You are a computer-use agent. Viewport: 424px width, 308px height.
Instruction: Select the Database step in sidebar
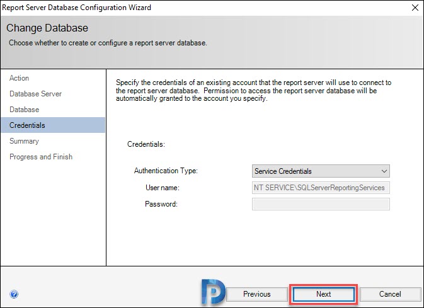pyautogui.click(x=25, y=110)
